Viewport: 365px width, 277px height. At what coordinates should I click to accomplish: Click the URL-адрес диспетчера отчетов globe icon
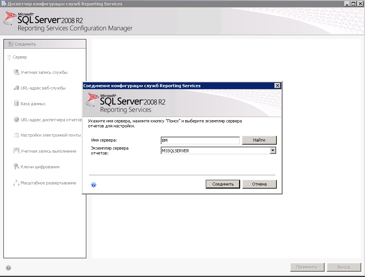click(x=16, y=119)
